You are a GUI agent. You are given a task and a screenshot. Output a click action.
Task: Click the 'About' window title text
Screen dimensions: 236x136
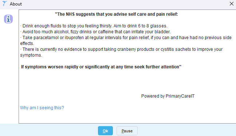pos(16,4)
